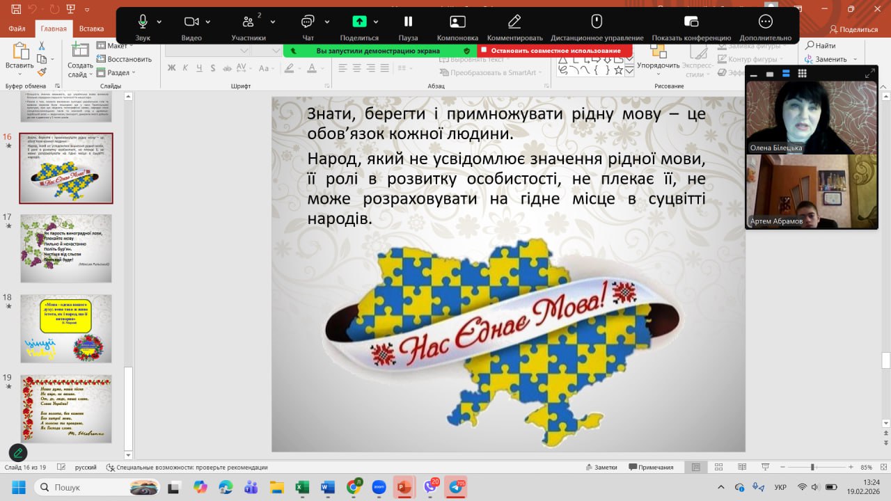891x501 pixels.
Task: Expand the share options arrow in Zoom toolbar
Action: coord(376,22)
